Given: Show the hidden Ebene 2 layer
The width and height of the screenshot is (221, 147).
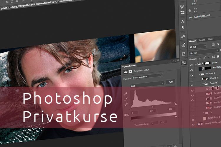Looking at the screenshot, I should [x=192, y=80].
